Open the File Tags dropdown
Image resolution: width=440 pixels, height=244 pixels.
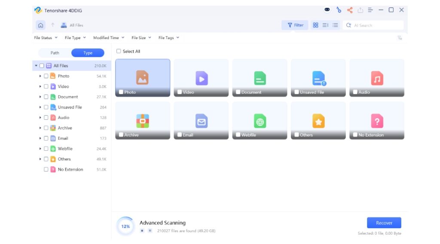point(168,37)
